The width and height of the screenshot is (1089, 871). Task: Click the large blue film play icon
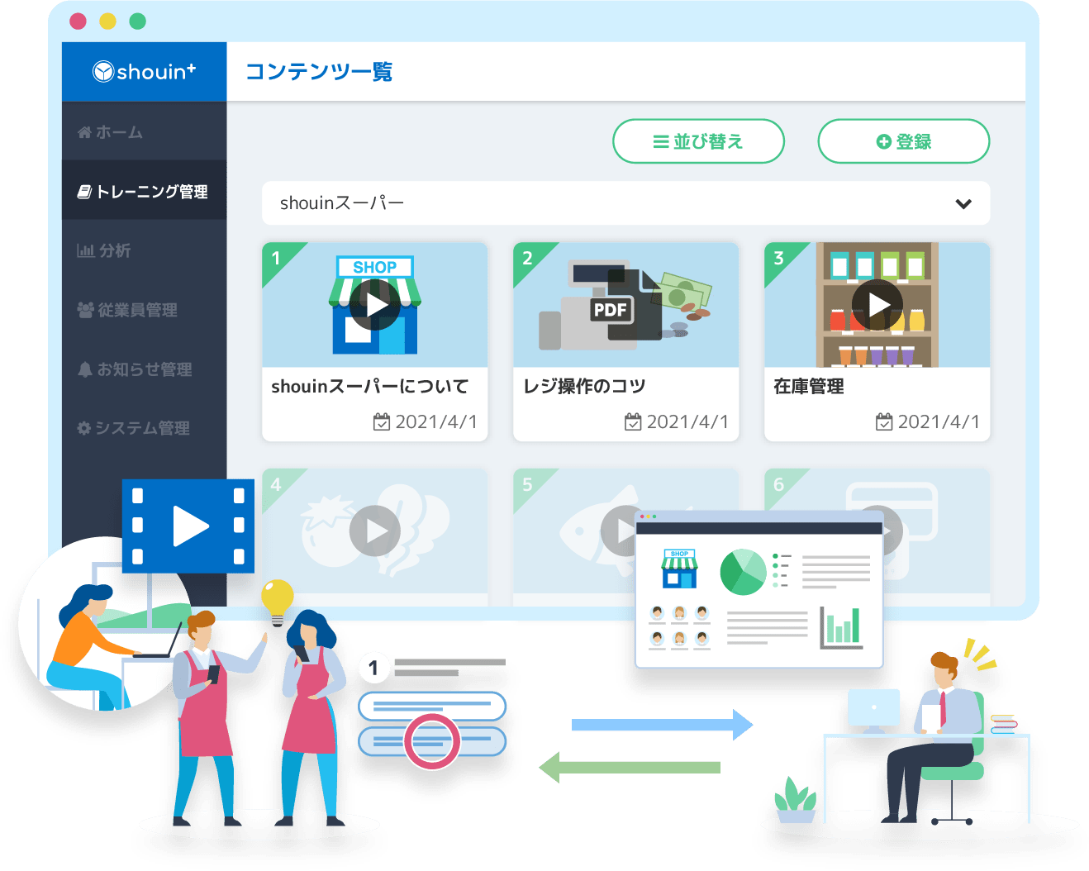(x=188, y=526)
